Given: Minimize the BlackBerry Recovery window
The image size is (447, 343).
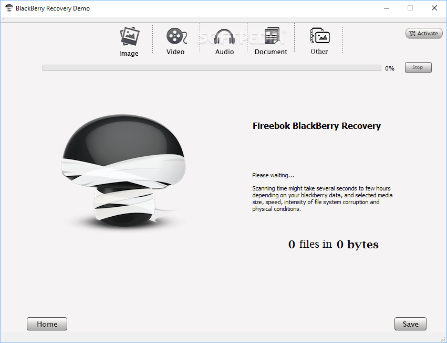Looking at the screenshot, I should coord(387,8).
